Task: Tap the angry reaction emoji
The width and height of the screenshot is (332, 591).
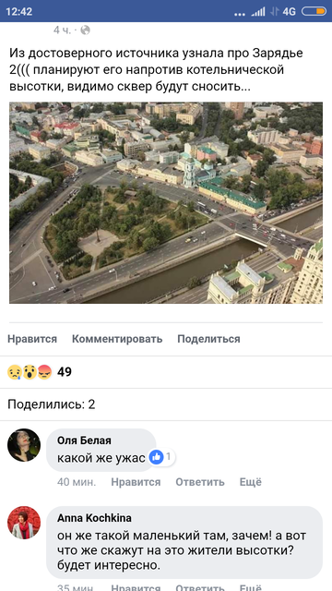Action: (x=44, y=372)
